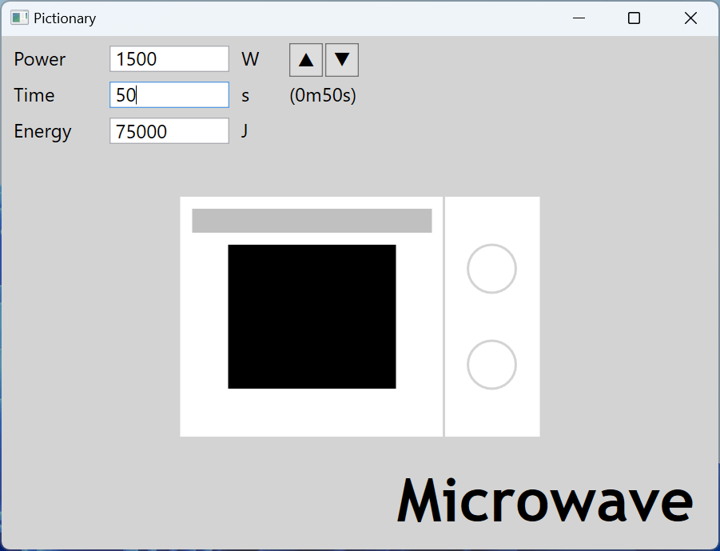
Task: Click the J unit label next to Energy
Action: (244, 131)
